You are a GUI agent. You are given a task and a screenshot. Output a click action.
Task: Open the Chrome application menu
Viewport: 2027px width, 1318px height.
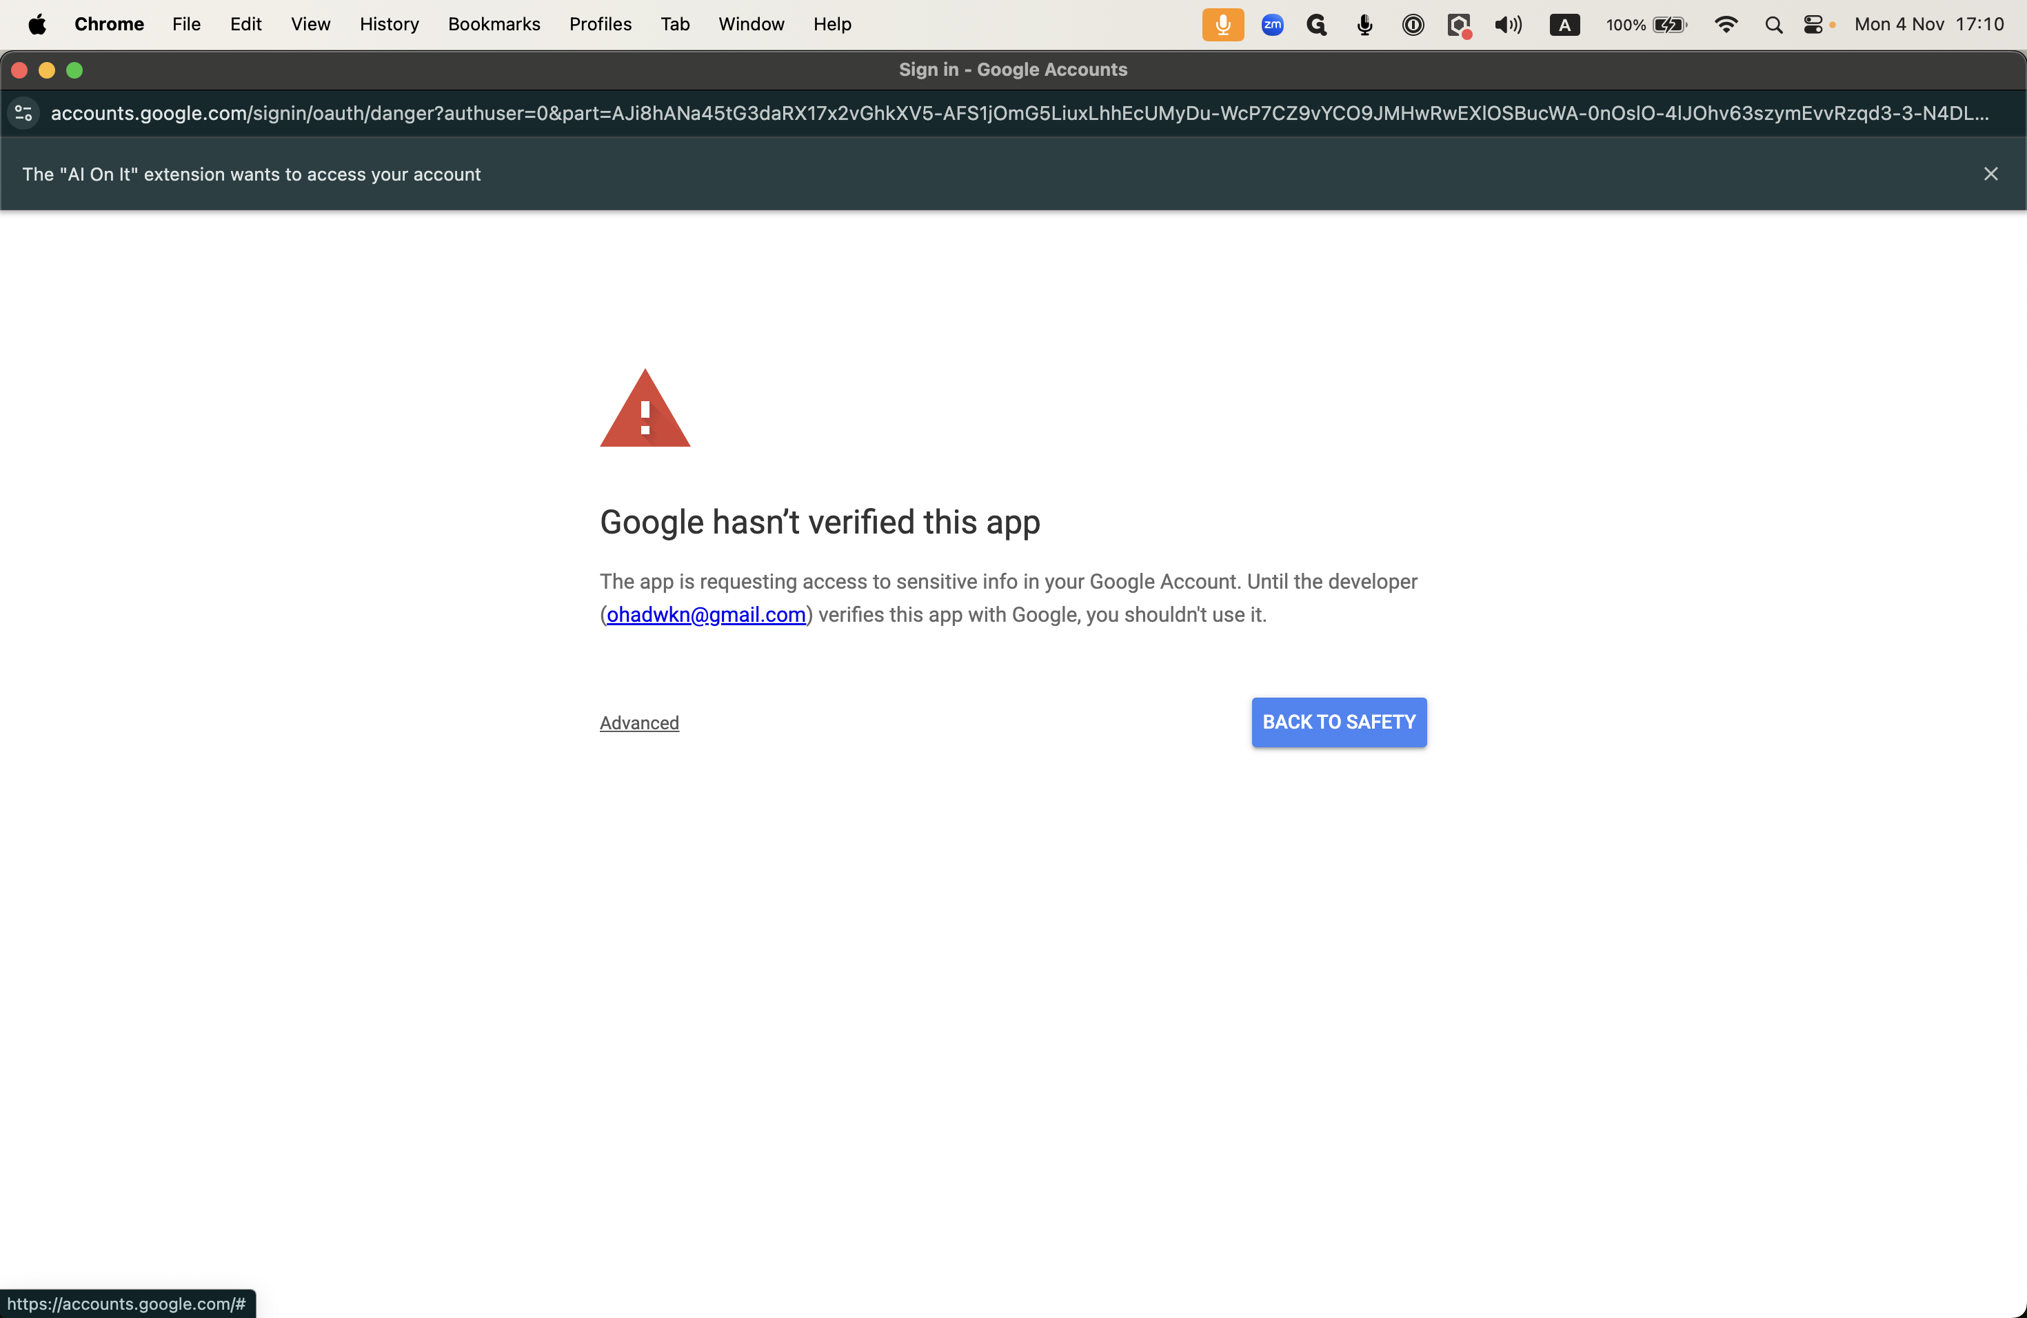(109, 25)
